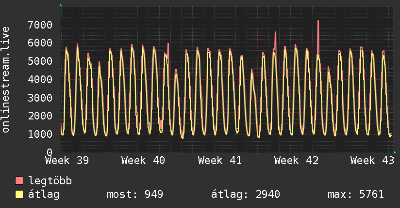Image resolution: width=400 pixels, height=208 pixels.
Task: Select the átlag legend label beside yellow swatch
Action: pyautogui.click(x=44, y=194)
